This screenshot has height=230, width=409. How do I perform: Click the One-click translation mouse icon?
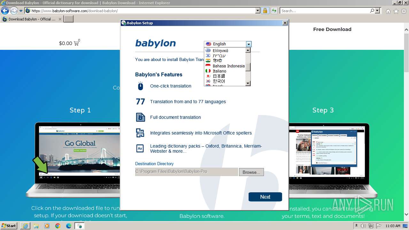pos(140,86)
